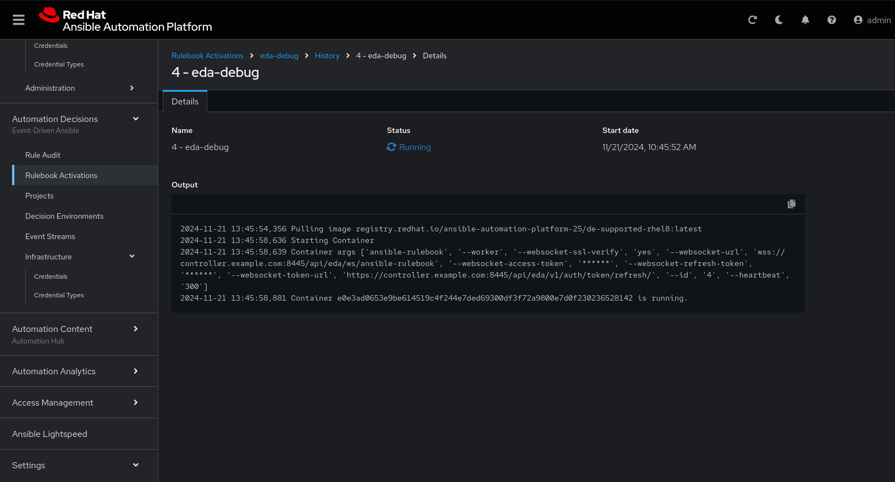
Task: Refresh the page with the reload icon
Action: pyautogui.click(x=753, y=20)
